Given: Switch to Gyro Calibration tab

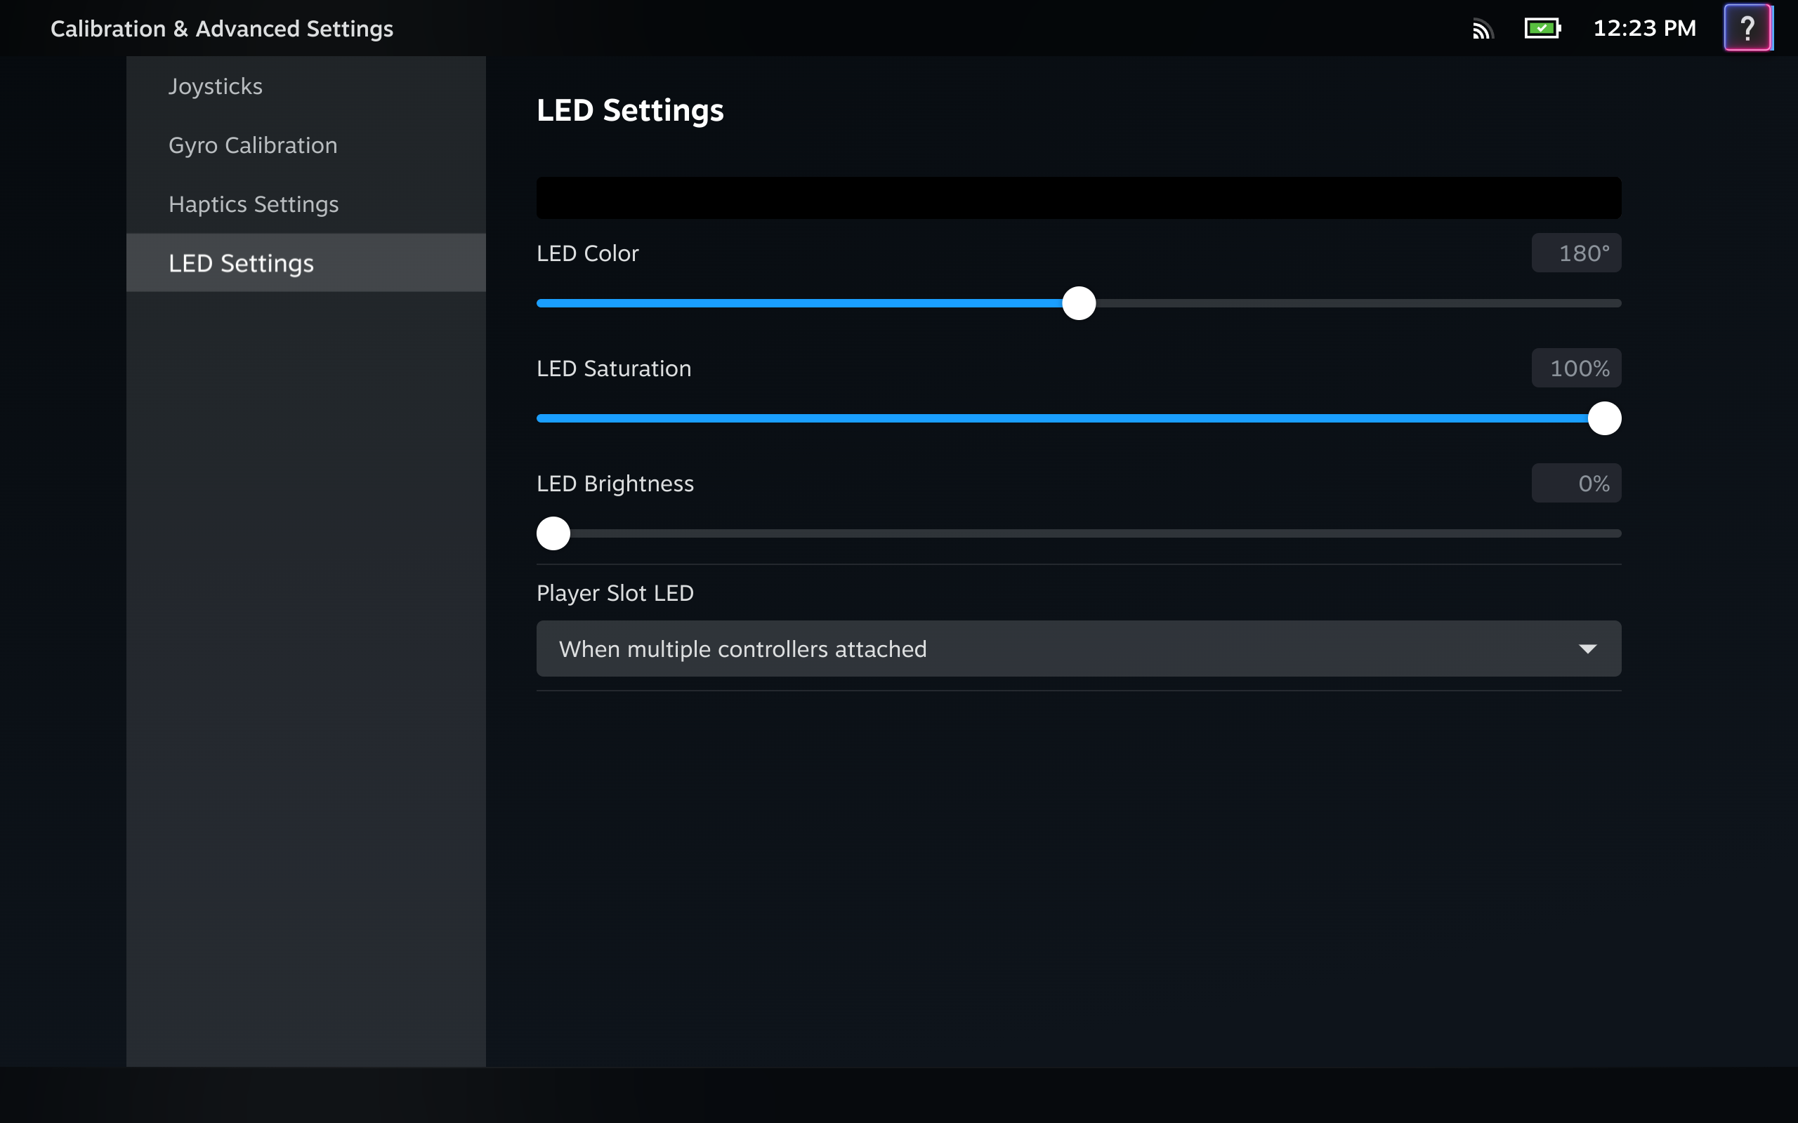Looking at the screenshot, I should (253, 145).
